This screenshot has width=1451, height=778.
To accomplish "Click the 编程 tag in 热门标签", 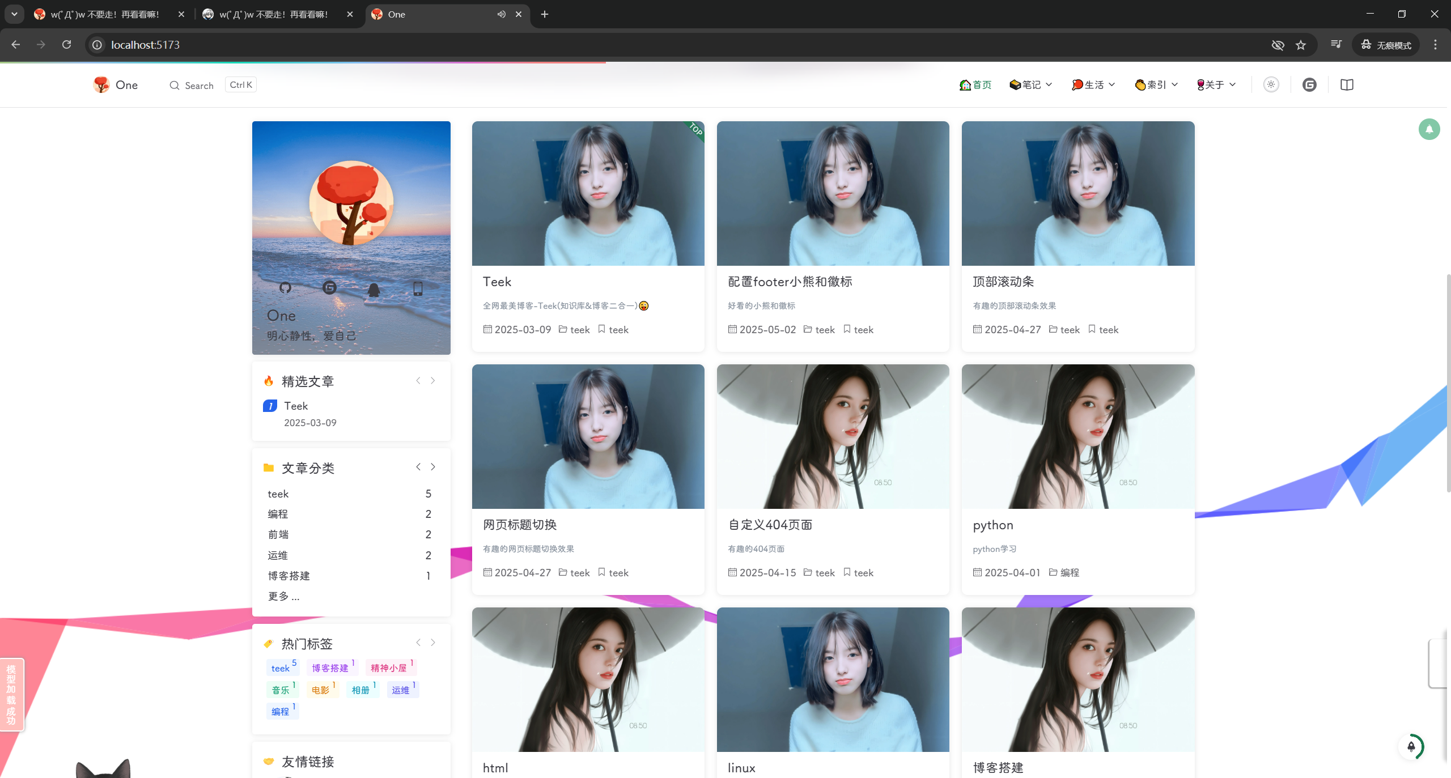I will click(282, 711).
